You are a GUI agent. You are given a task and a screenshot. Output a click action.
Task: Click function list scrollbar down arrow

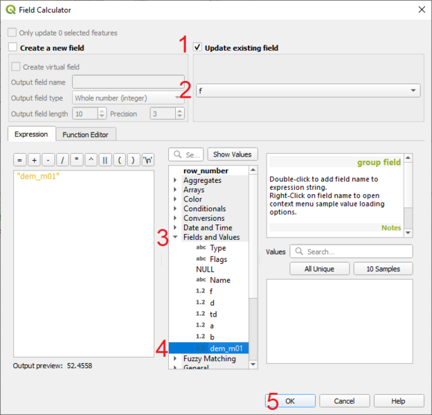[x=253, y=364]
